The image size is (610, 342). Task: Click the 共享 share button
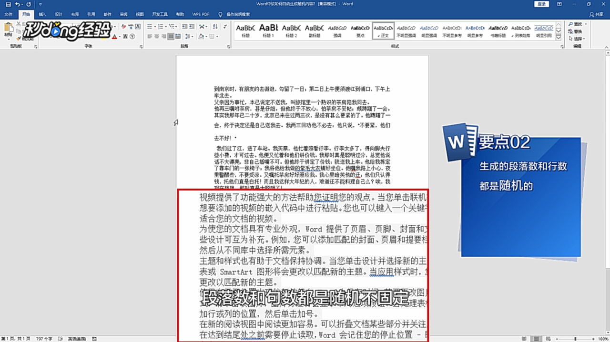click(596, 14)
